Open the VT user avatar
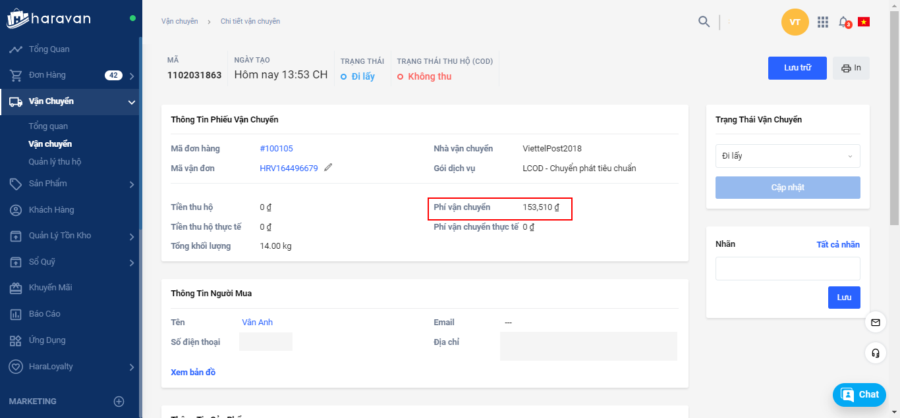Viewport: 900px width, 418px height. point(795,22)
